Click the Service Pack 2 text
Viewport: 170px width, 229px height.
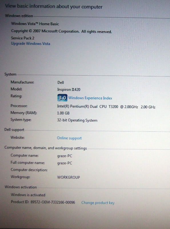click(23, 38)
